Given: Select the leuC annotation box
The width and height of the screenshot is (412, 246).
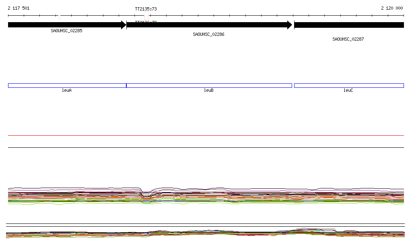Looking at the screenshot, I should tap(349, 85).
